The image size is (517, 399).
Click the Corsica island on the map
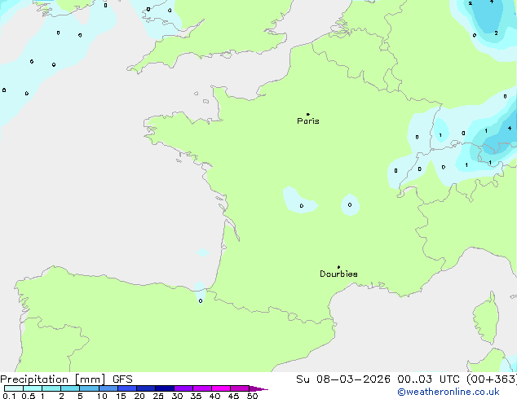click(487, 318)
